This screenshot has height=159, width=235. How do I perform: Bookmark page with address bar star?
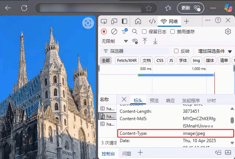point(148,8)
